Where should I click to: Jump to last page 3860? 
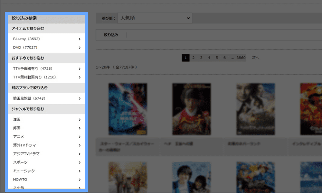[x=241, y=58]
